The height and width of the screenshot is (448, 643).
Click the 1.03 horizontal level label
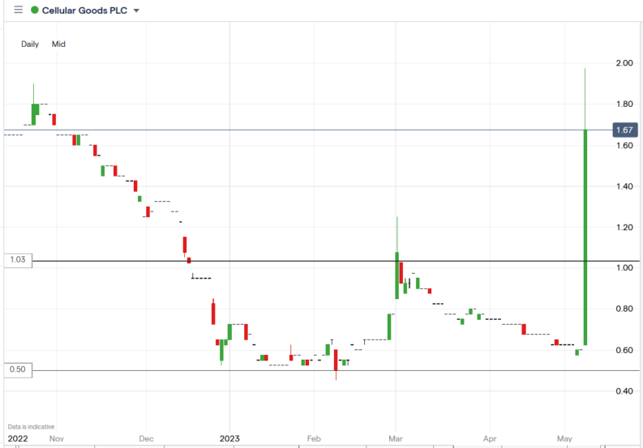click(18, 260)
